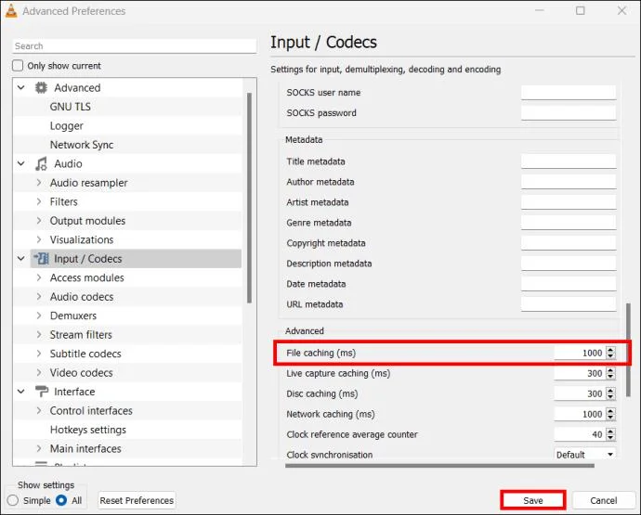Image resolution: width=641 pixels, height=515 pixels.
Task: Expand the Visualizations node
Action: (39, 239)
